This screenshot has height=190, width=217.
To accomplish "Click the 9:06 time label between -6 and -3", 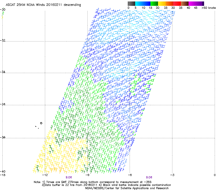I will coord(149,177).
